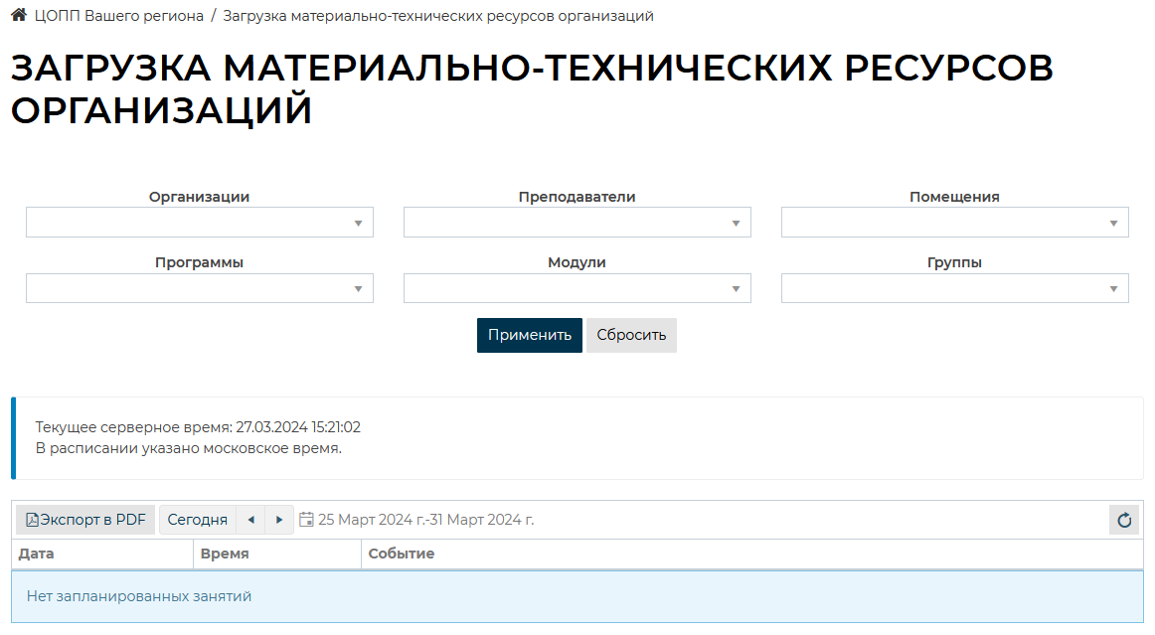Refresh the schedule with the reload icon
This screenshot has height=635, width=1155.
tap(1124, 520)
